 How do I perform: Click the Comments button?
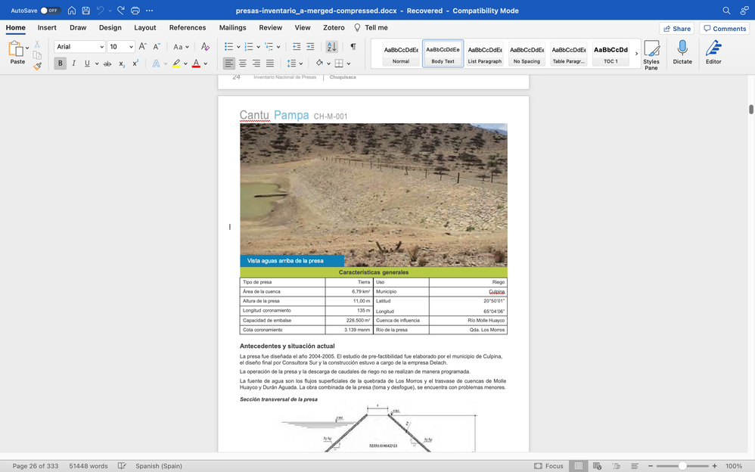tap(725, 29)
